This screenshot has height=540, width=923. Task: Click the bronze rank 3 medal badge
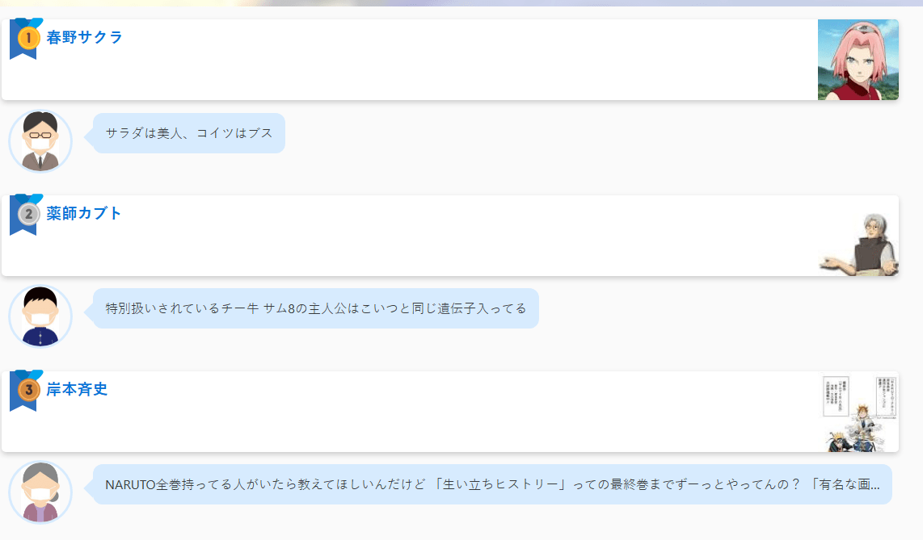[x=28, y=390]
